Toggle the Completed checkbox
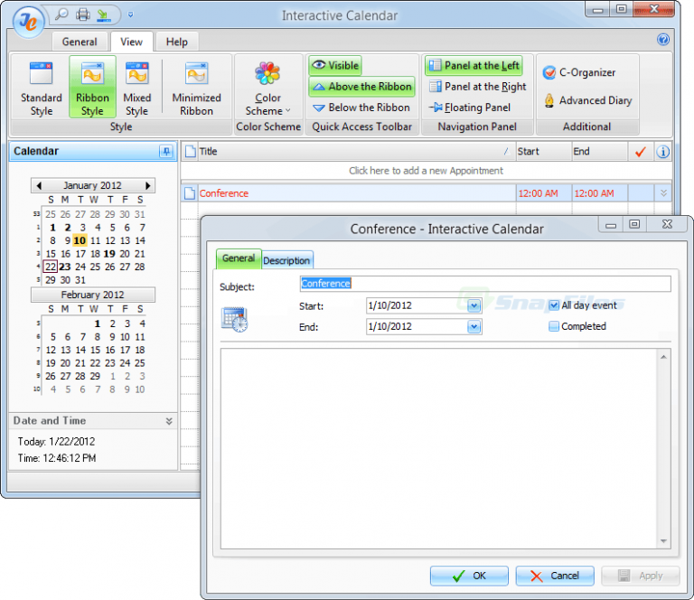694x600 pixels. pos(554,326)
